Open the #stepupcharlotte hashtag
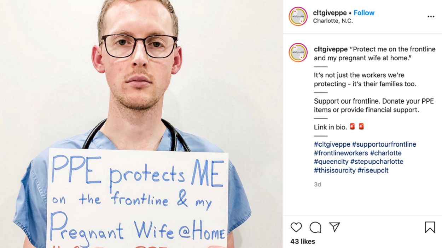This screenshot has height=248, width=442. pyautogui.click(x=377, y=162)
